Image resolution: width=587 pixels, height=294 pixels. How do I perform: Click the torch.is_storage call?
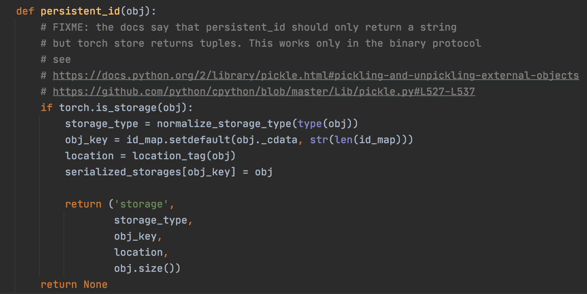[x=108, y=108]
